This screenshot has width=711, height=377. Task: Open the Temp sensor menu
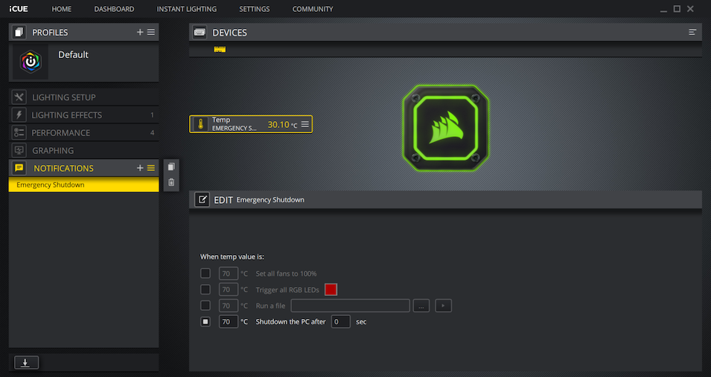tap(305, 124)
